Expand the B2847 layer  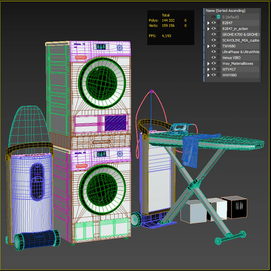(x=208, y=23)
